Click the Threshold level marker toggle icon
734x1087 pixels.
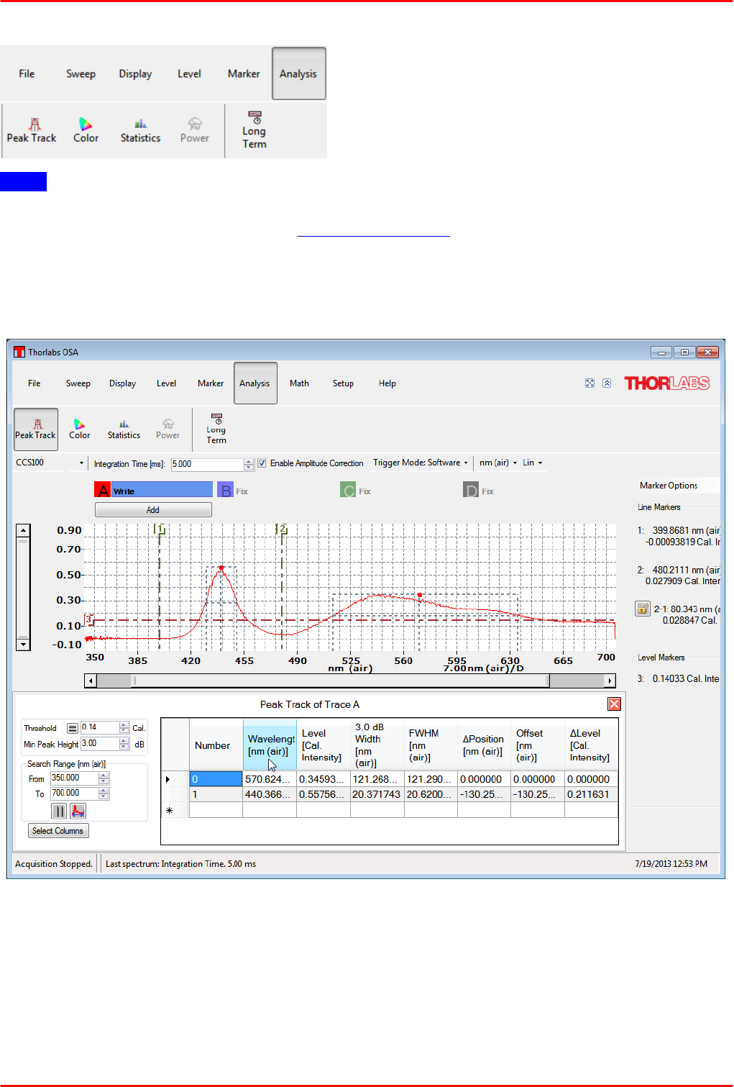(x=73, y=729)
